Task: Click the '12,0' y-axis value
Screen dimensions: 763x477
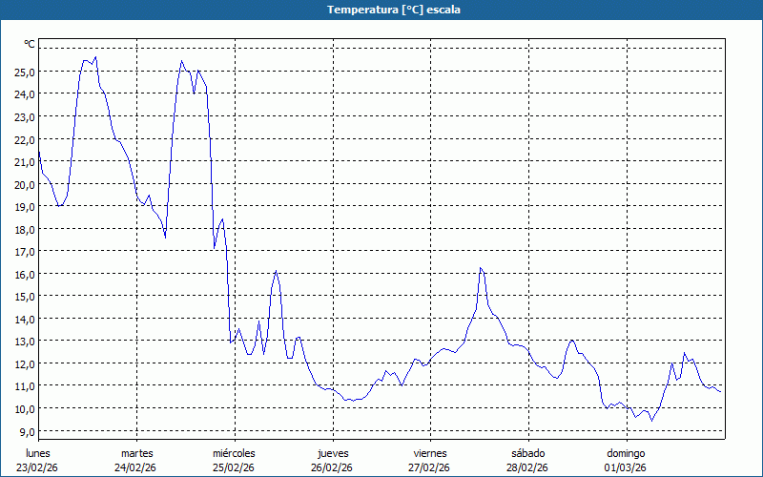Action: pyautogui.click(x=26, y=364)
